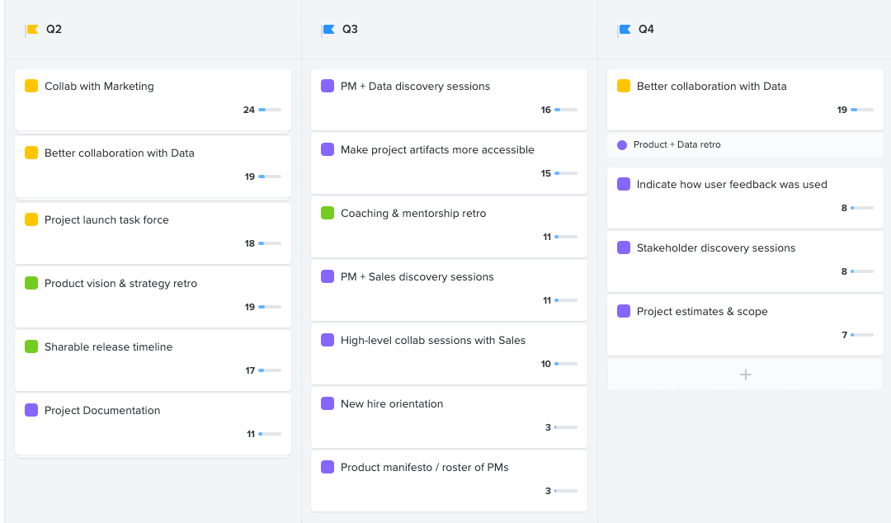
Task: Open New hire orientation title
Action: coord(392,403)
